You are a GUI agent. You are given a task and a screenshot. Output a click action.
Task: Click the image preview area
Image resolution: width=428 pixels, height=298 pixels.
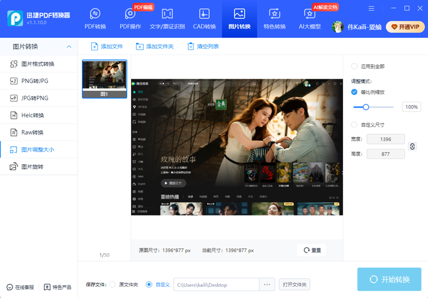pyautogui.click(x=237, y=147)
